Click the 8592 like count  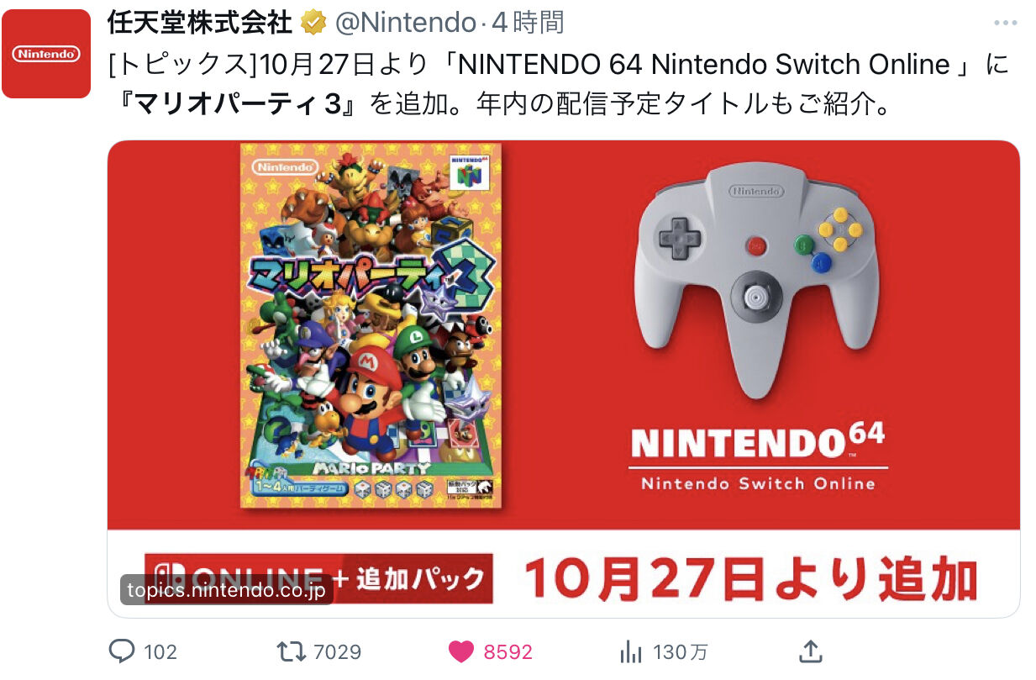point(507,651)
